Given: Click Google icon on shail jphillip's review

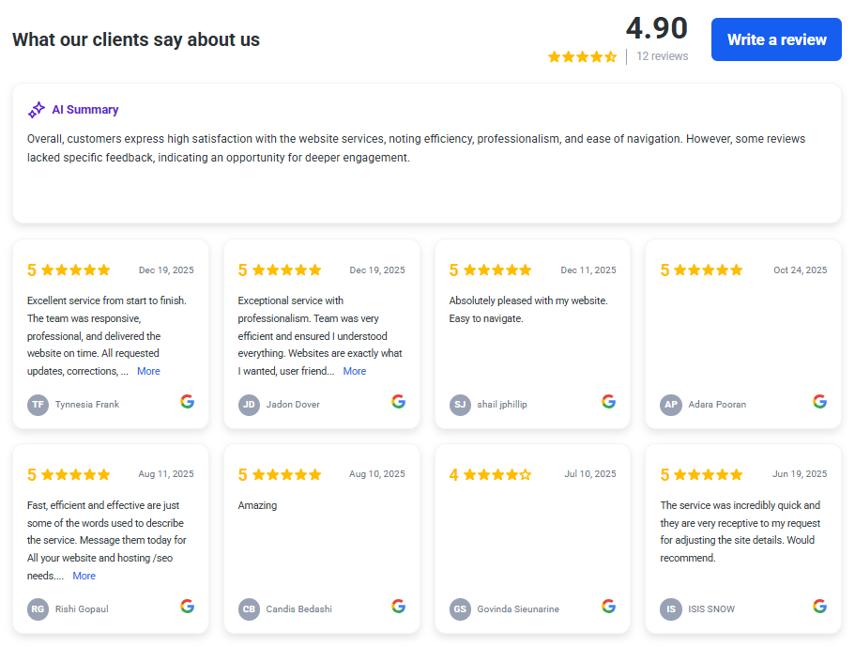Looking at the screenshot, I should coord(608,402).
